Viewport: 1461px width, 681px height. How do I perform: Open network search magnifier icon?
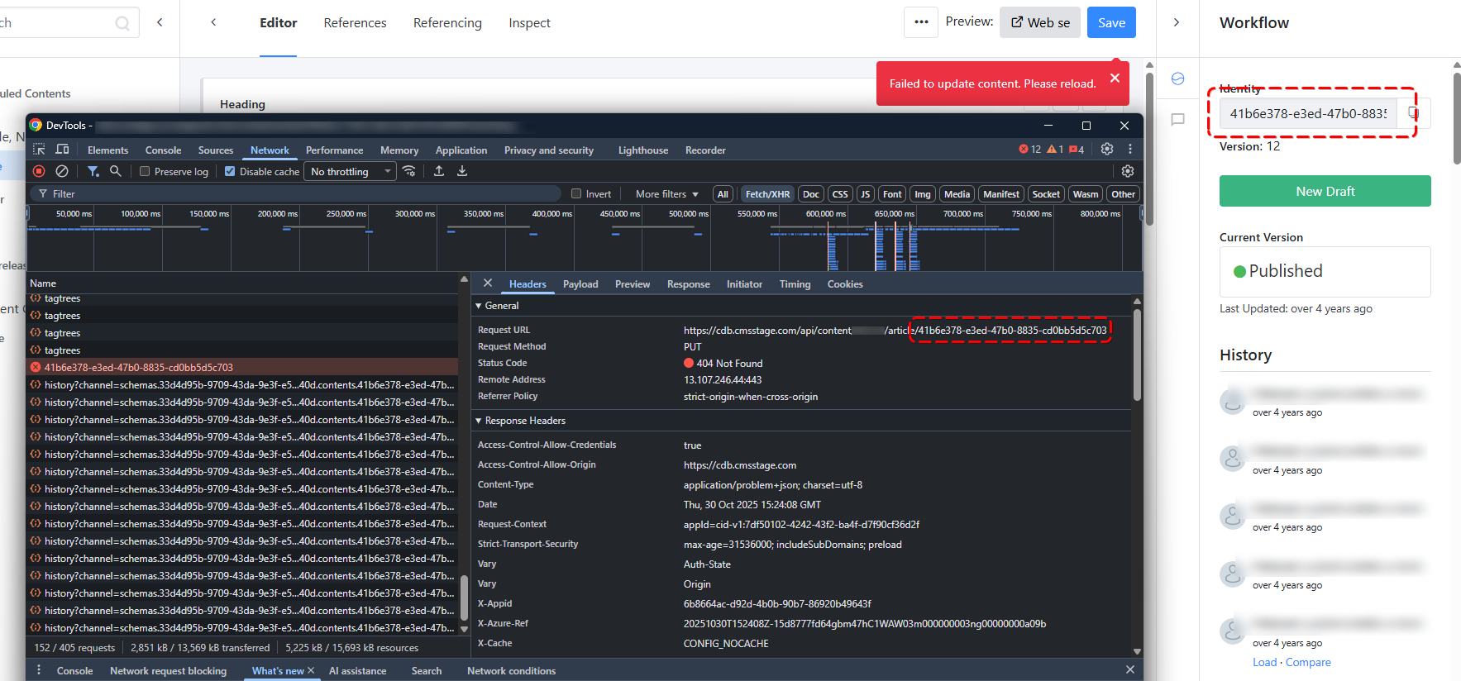click(116, 171)
